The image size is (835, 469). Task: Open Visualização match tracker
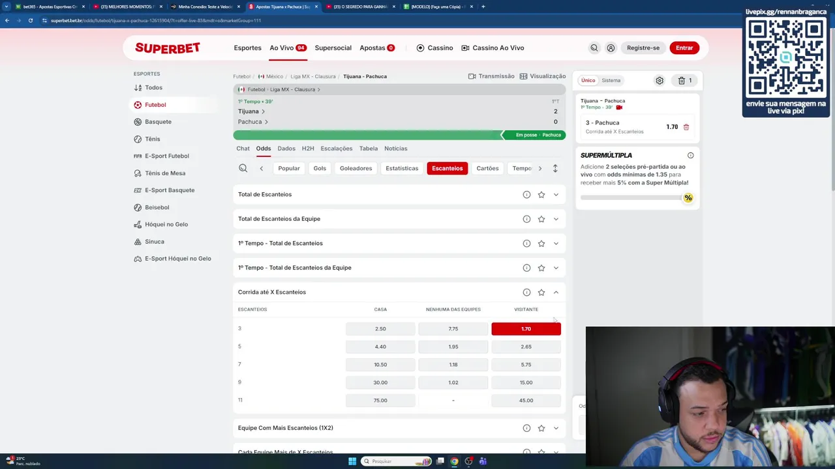click(543, 76)
